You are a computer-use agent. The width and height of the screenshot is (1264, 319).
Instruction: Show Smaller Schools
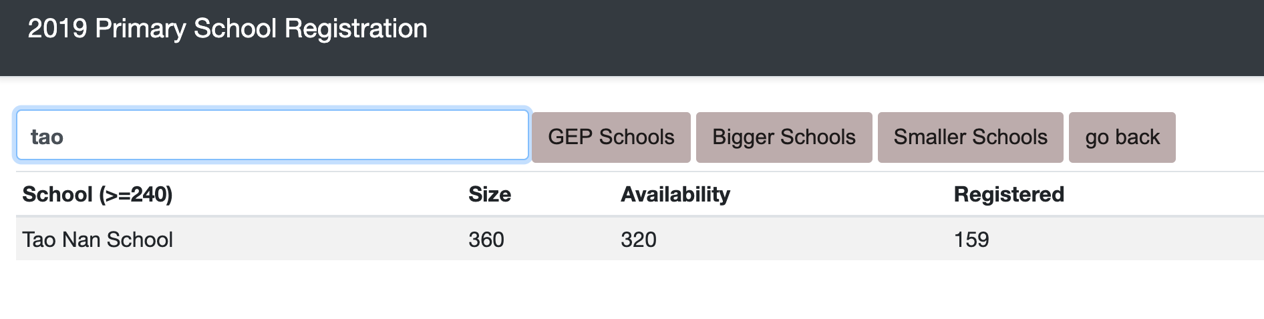970,137
